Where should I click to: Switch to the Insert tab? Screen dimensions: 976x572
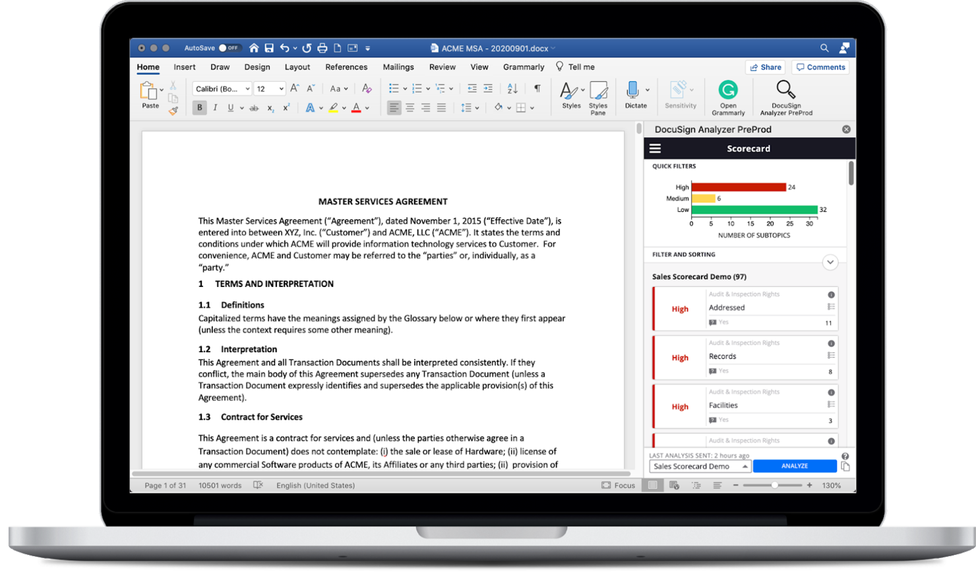pyautogui.click(x=185, y=67)
